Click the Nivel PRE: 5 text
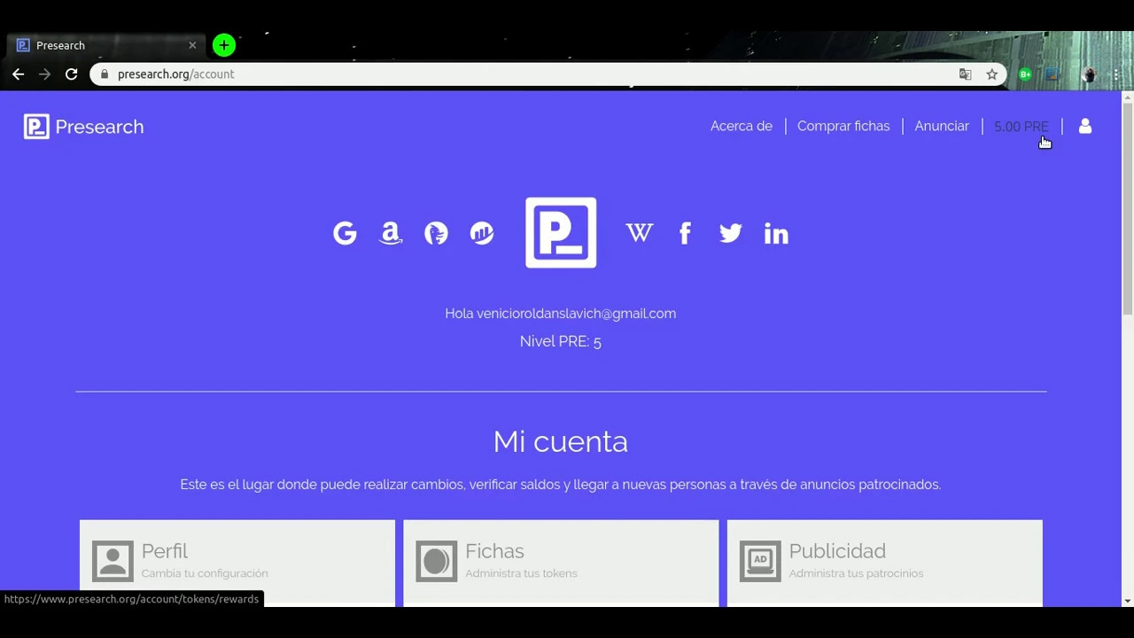The height and width of the screenshot is (638, 1134). (x=561, y=341)
